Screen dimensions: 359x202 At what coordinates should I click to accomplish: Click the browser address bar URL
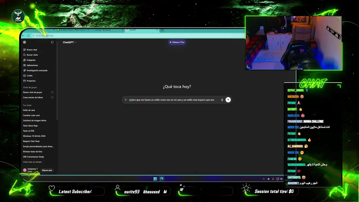pos(44,36)
